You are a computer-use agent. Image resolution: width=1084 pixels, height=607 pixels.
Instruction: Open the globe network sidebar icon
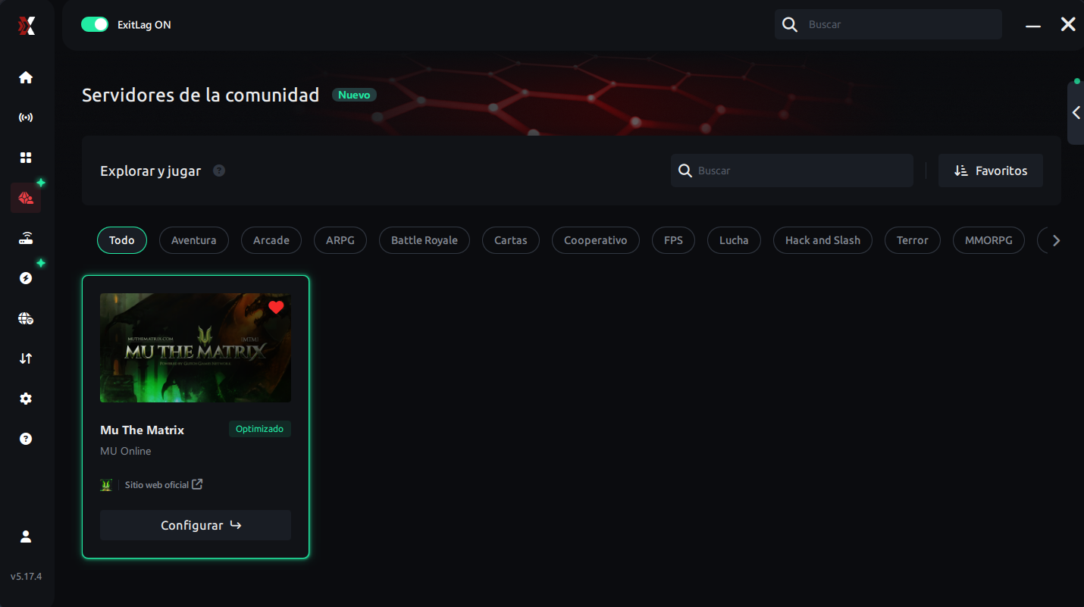tap(26, 318)
